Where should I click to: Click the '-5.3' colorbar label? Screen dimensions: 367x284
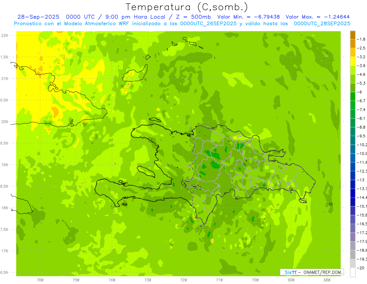(x=362, y=83)
